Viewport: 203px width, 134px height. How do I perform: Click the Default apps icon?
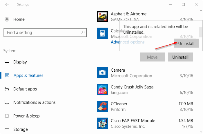pos(7,89)
